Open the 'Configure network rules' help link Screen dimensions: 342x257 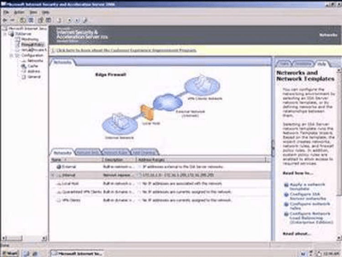[310, 206]
